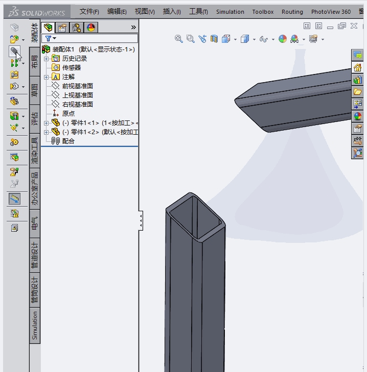Viewport: 367px width, 372px height.
Task: Click the Reference Geometry icon
Action: point(14,128)
